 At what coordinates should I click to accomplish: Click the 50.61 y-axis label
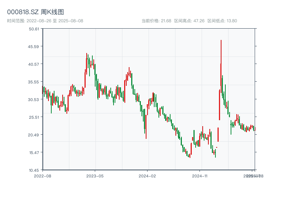click(34, 29)
